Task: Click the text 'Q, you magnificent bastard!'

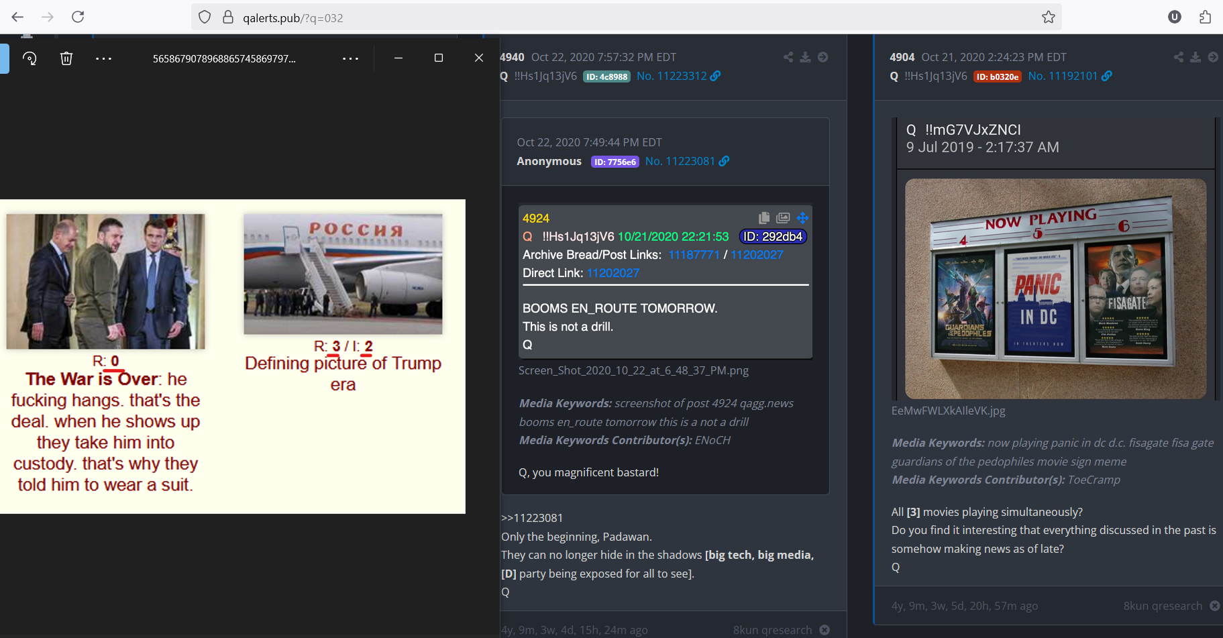Action: pyautogui.click(x=588, y=472)
